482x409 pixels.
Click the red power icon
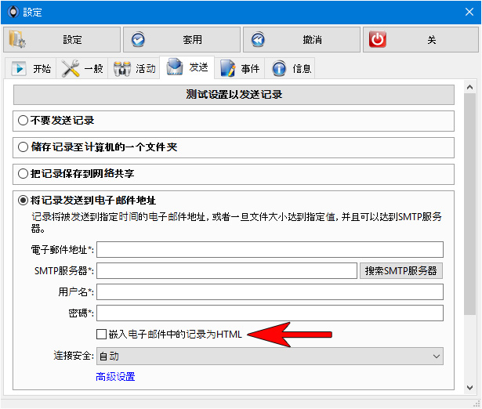(x=378, y=39)
